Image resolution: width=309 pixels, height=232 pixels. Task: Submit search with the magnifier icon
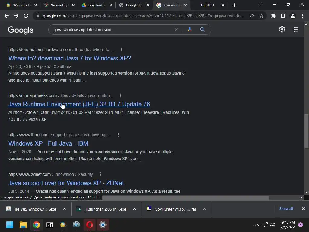pos(202,30)
